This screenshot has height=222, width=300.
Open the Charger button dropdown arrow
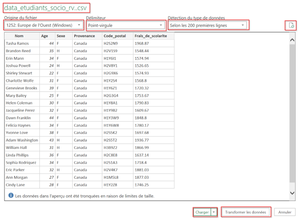214,212
